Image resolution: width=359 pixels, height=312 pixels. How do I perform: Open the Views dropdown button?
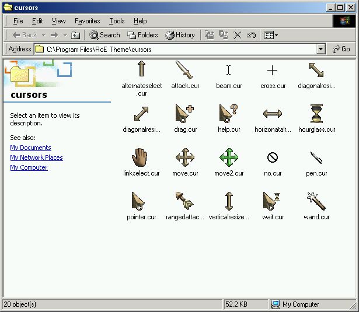pos(271,35)
